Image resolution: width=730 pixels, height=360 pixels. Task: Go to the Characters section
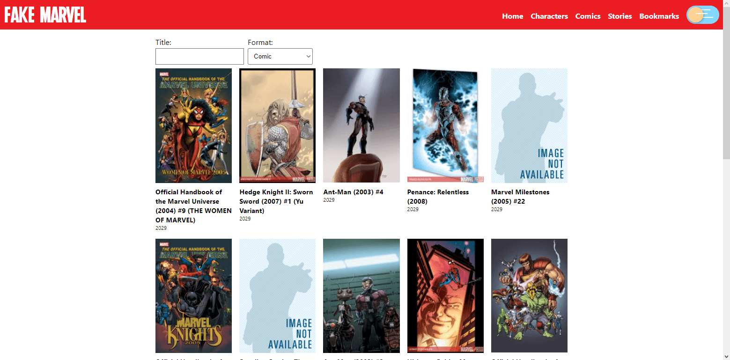549,16
